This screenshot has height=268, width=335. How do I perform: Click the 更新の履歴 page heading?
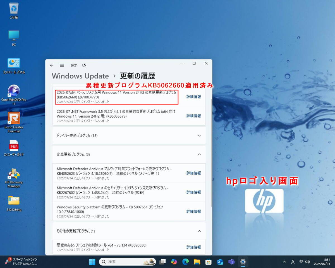137,76
